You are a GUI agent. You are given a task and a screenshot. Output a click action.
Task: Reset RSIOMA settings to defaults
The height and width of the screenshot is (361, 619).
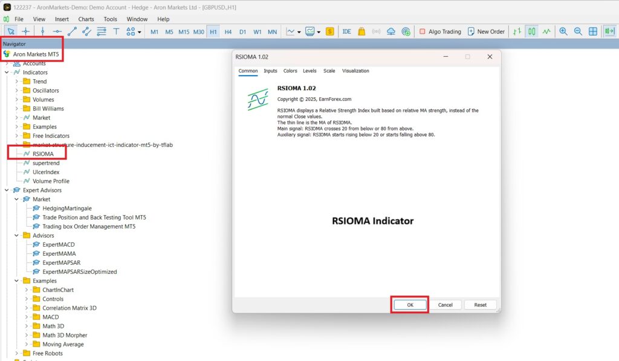[x=480, y=304]
